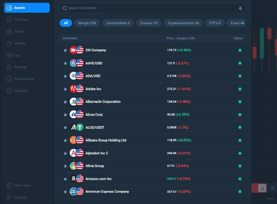Favorite Albemarle Corporation with its star
Viewport: 277px width, 204px height.
point(65,101)
